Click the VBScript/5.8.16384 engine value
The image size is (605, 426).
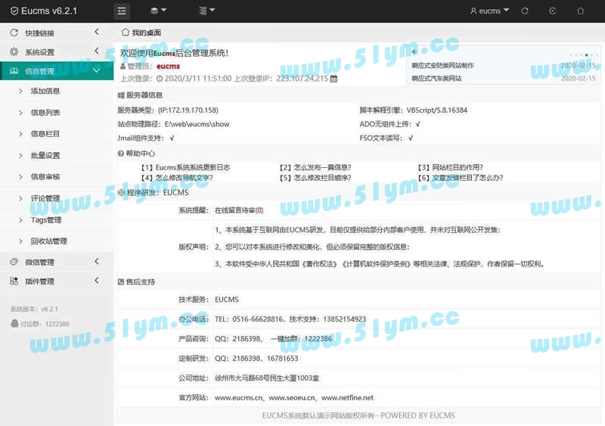tap(437, 110)
